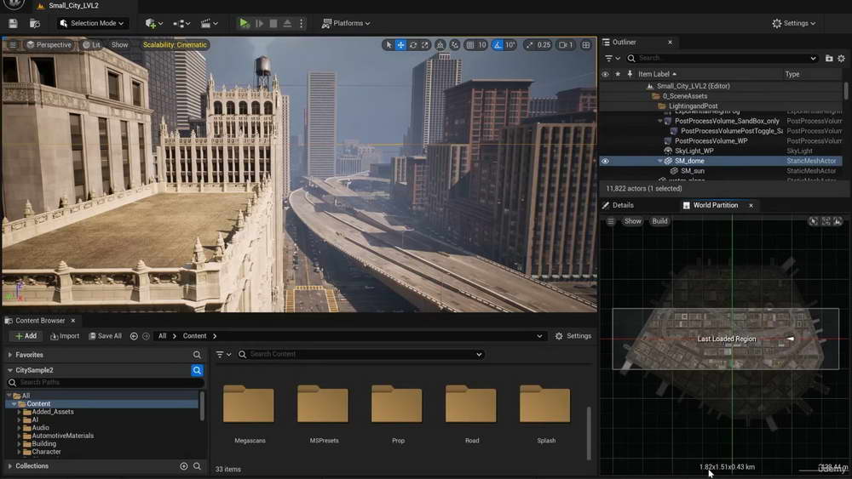Click Import in Content Browser
Viewport: 852px width, 479px height.
tap(65, 336)
